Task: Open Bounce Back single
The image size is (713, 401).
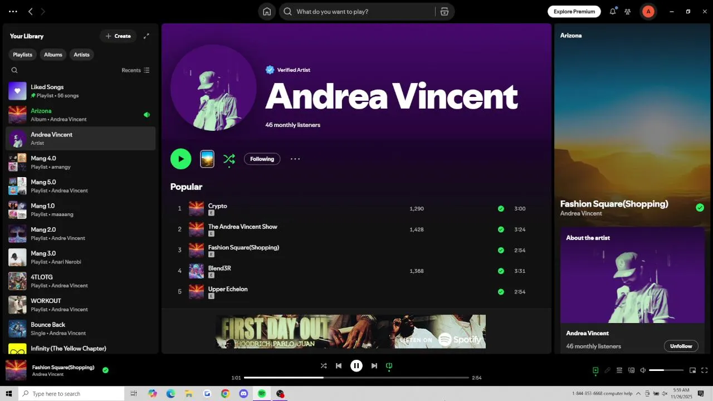Action: tap(81, 329)
